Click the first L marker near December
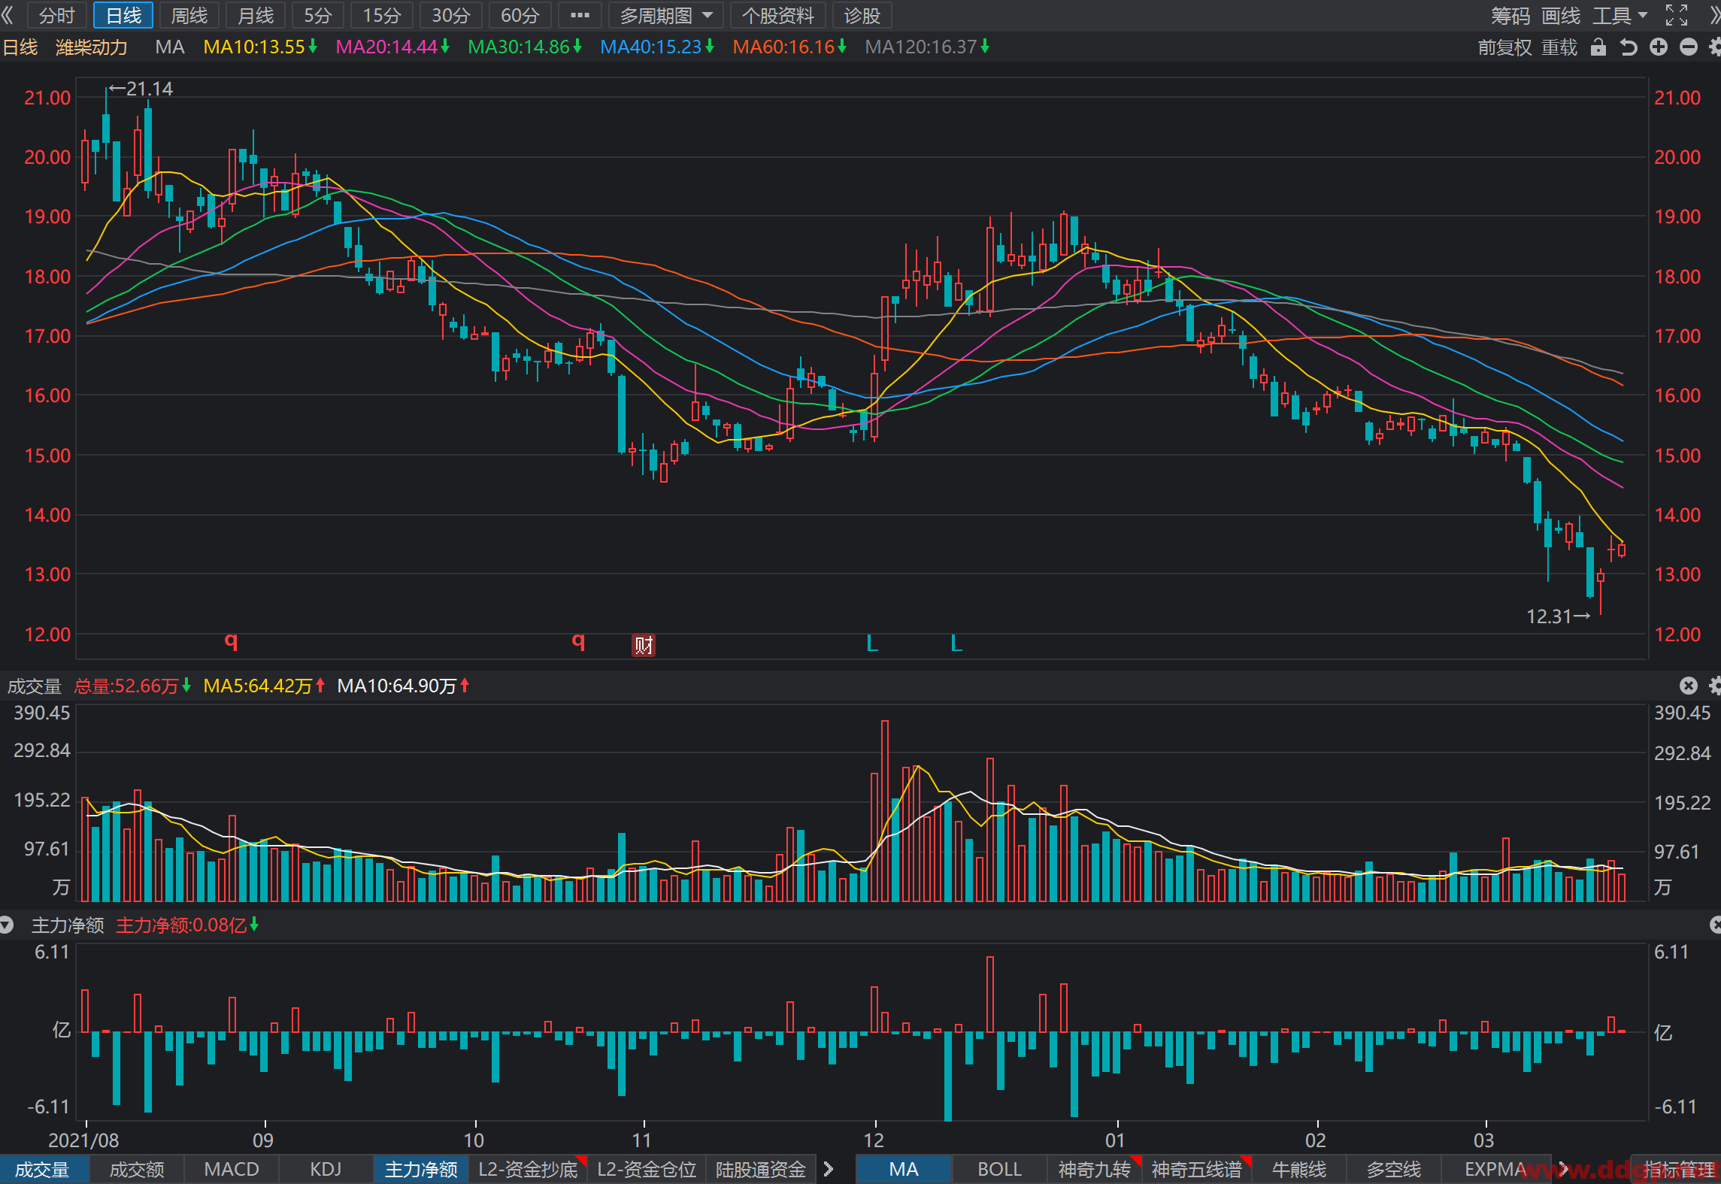This screenshot has width=1721, height=1184. coord(872,643)
